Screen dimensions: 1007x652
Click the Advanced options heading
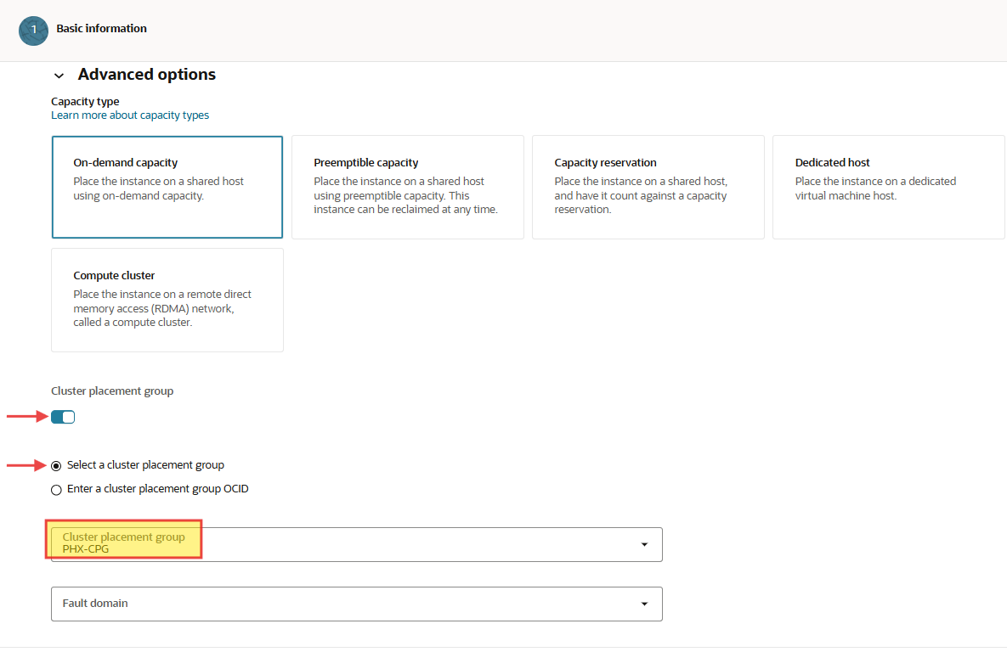(147, 75)
